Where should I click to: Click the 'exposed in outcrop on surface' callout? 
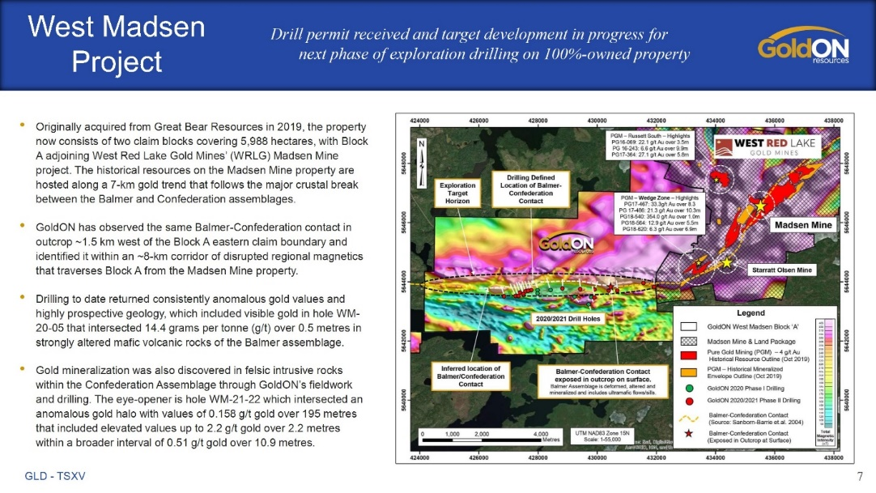pos(603,382)
